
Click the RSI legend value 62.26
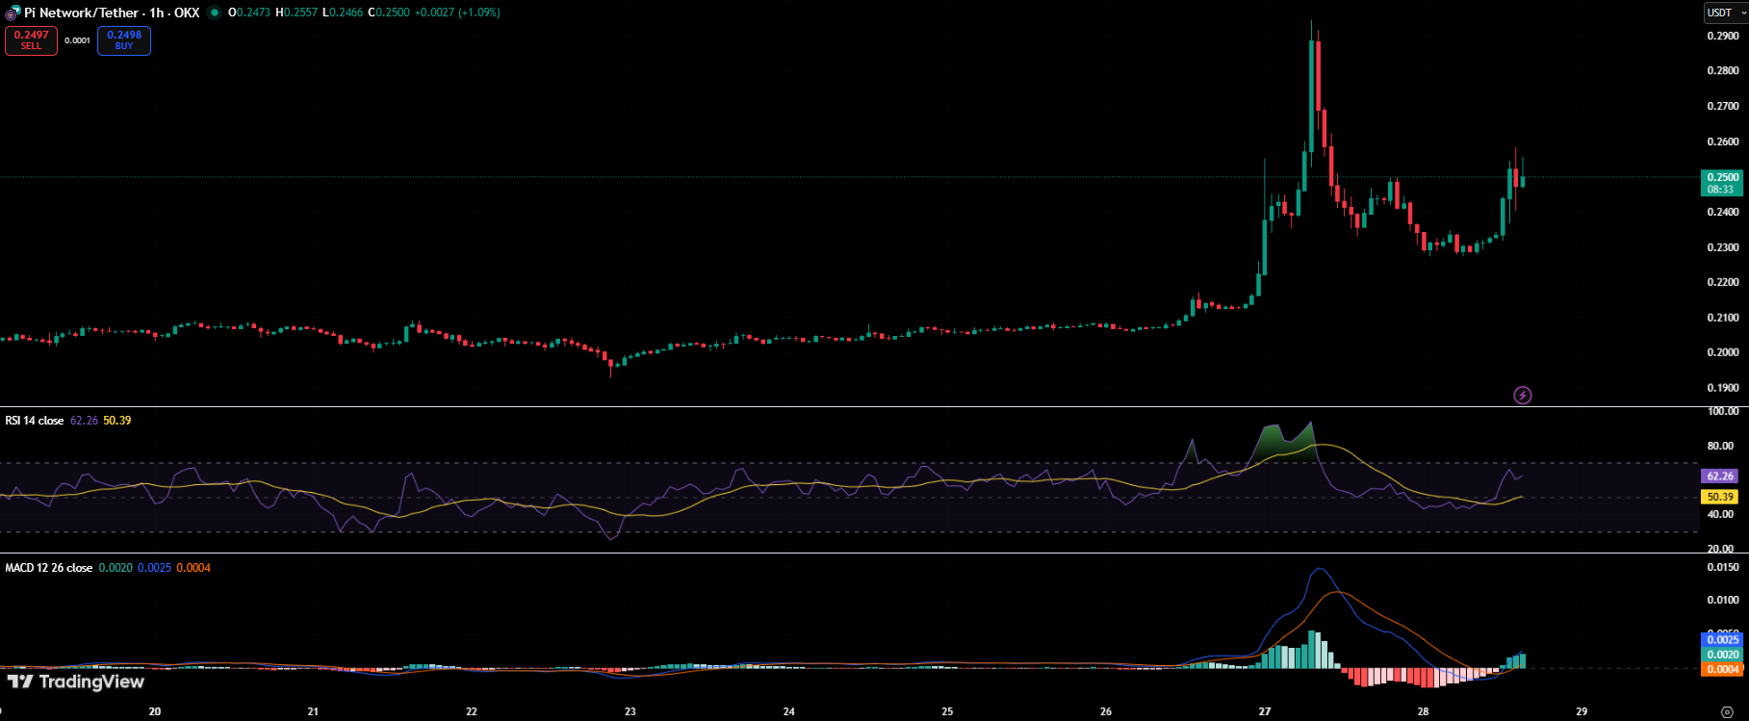coord(84,421)
